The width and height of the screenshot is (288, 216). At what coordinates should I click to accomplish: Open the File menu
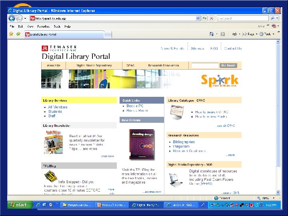pos(12,26)
